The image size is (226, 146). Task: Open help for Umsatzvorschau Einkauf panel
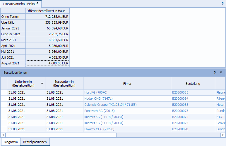(x=222, y=4)
